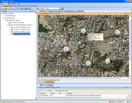Select device 192.168.41.30 in tree
The image size is (132, 103).
(18, 23)
